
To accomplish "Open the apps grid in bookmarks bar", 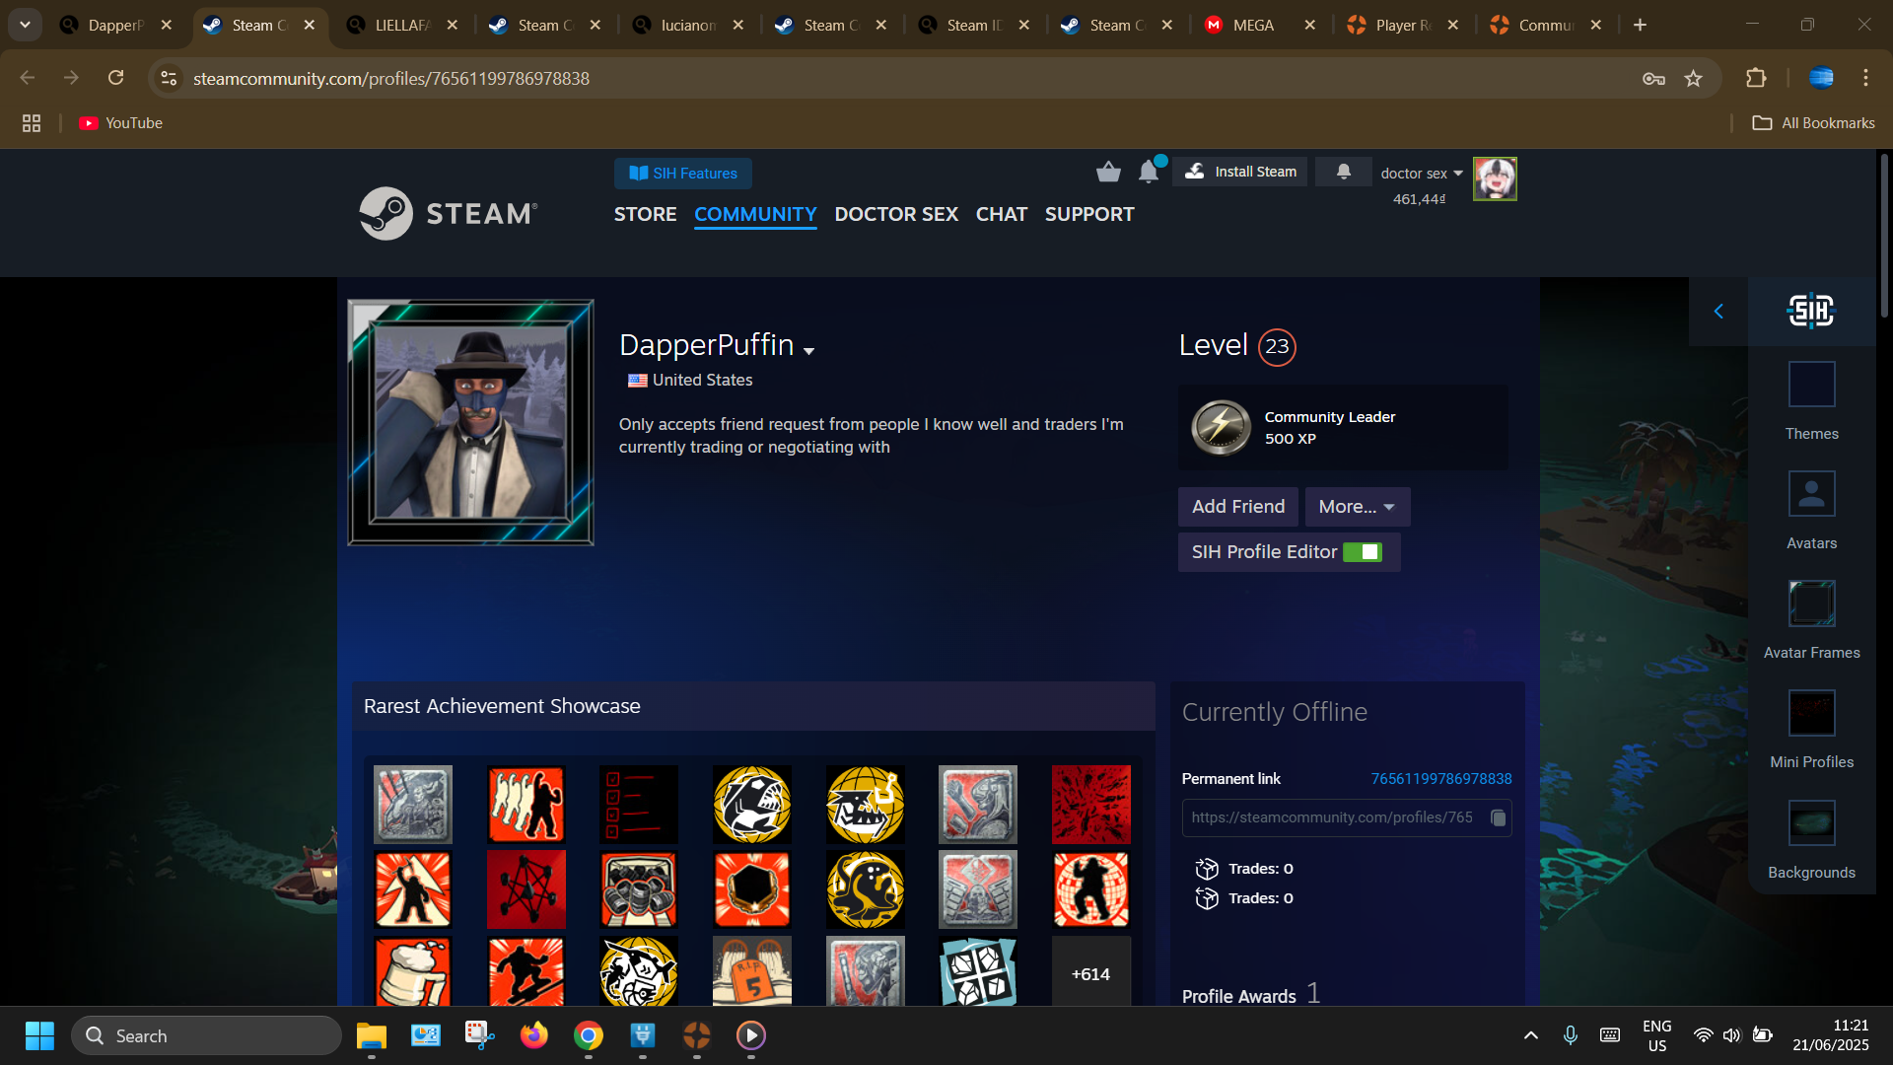I will tap(32, 123).
